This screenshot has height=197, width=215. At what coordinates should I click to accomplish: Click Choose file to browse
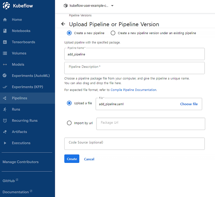[x=189, y=104]
